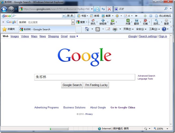Open the Images link
Screen dimensions: 175x133
(15, 36)
